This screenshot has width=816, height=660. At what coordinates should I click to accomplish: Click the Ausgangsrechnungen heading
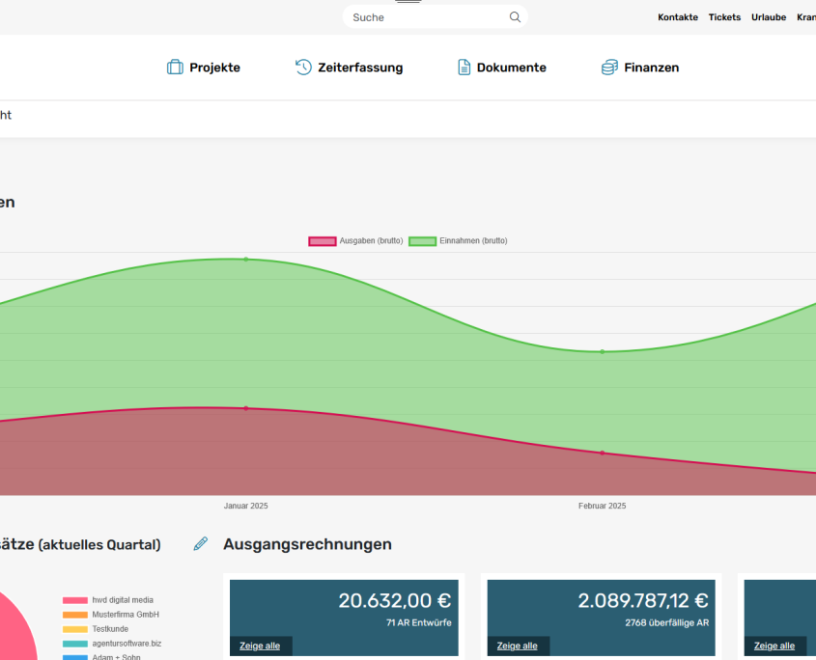pyautogui.click(x=307, y=544)
